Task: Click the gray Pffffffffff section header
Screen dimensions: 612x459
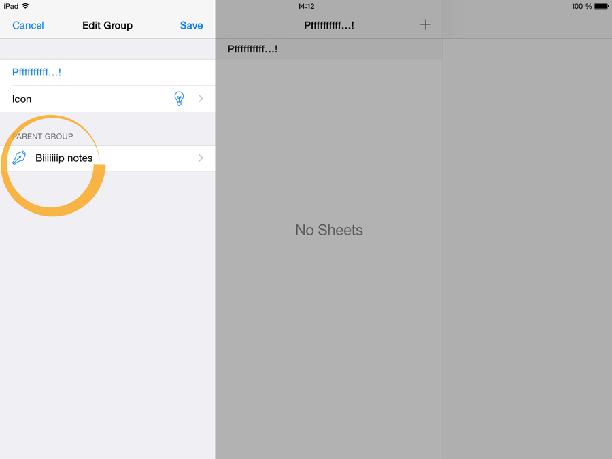Action: coord(252,49)
